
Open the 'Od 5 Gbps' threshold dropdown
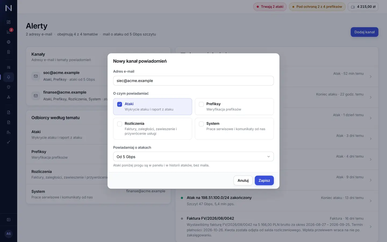pyautogui.click(x=193, y=156)
